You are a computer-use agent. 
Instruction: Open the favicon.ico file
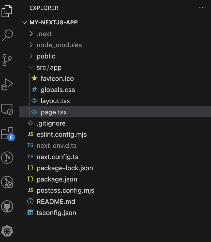pyautogui.click(x=115, y=78)
